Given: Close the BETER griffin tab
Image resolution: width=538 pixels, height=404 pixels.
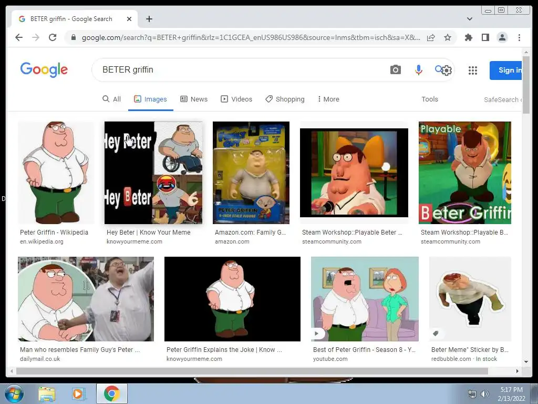Looking at the screenshot, I should click(129, 19).
